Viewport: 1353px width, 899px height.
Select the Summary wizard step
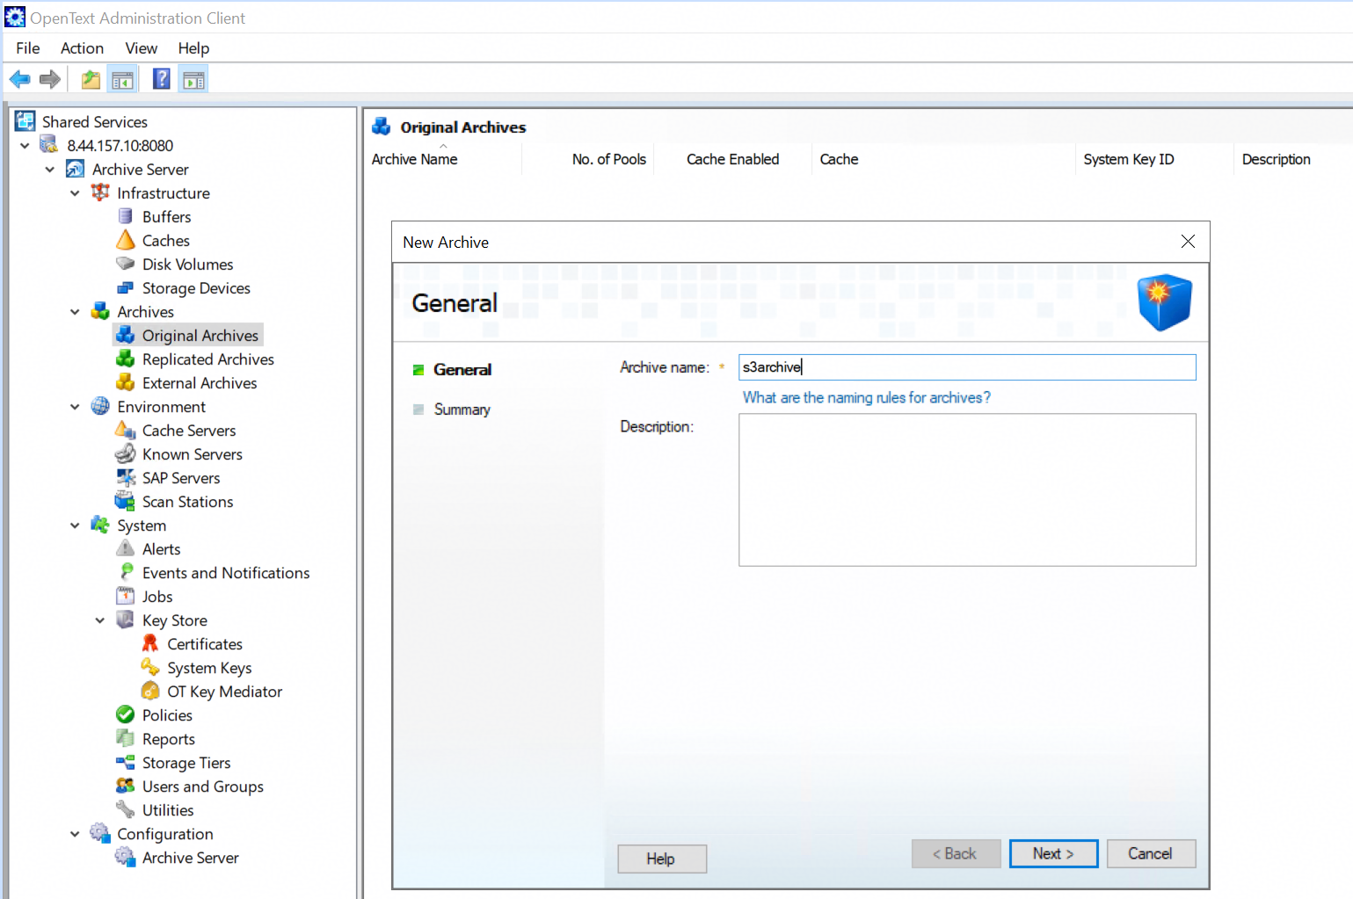[x=462, y=410]
